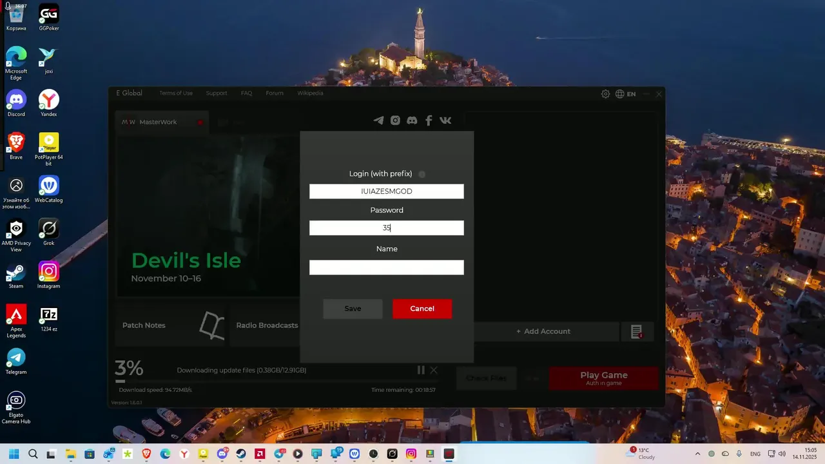Image resolution: width=825 pixels, height=464 pixels.
Task: Open the Telegram desktop shortcut
Action: tap(16, 362)
